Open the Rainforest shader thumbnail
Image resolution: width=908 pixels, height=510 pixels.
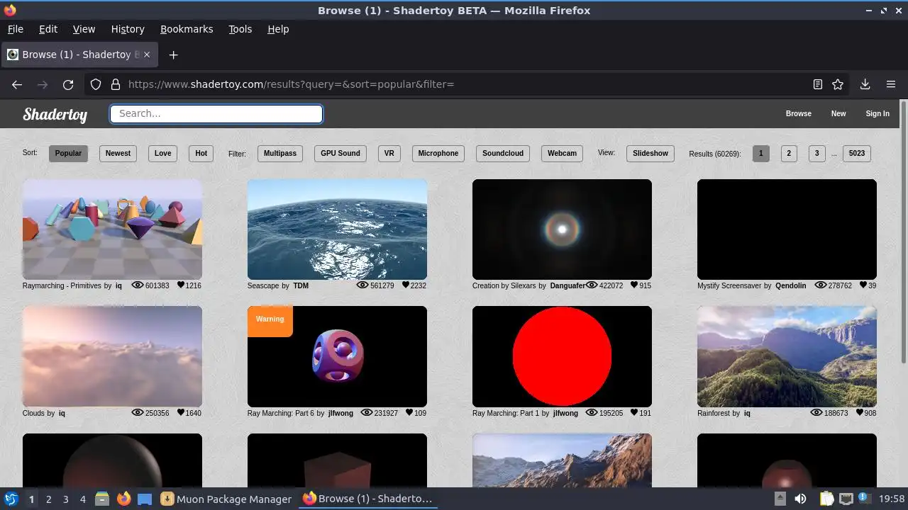pos(787,356)
